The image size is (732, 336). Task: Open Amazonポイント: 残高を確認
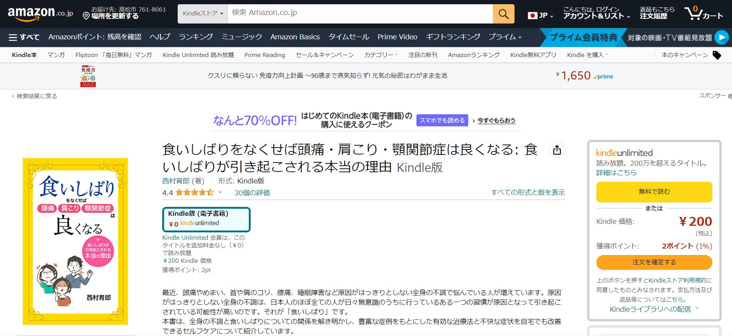95,37
